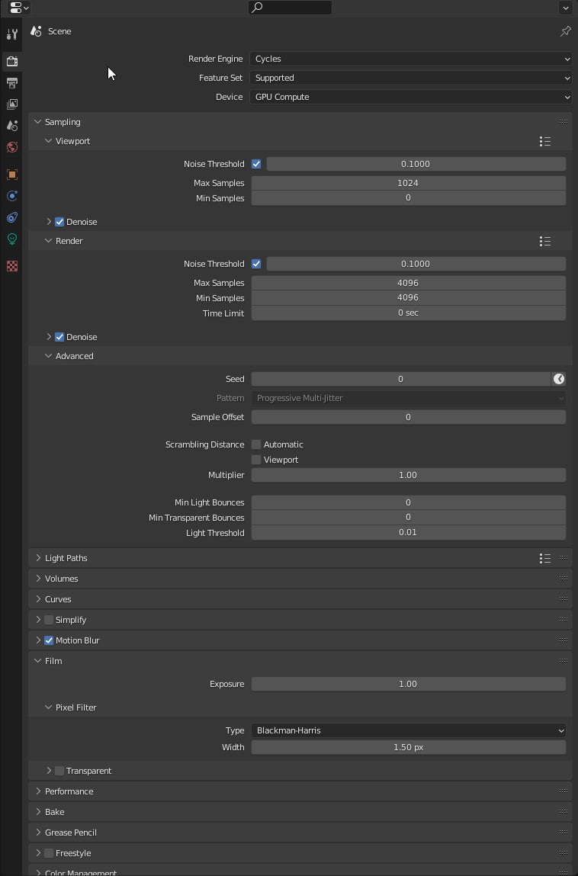Expand the Performance panel
The width and height of the screenshot is (578, 876).
coord(38,791)
